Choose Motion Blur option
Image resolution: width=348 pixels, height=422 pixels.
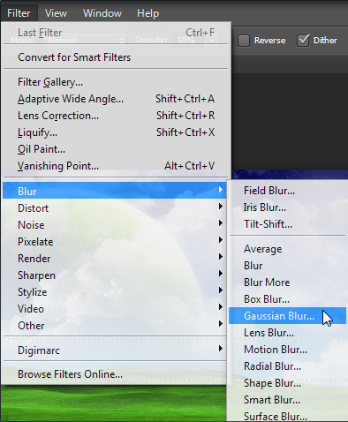coord(287,350)
